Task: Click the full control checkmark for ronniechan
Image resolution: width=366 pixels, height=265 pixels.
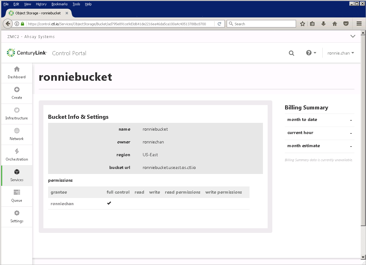Action: click(109, 203)
